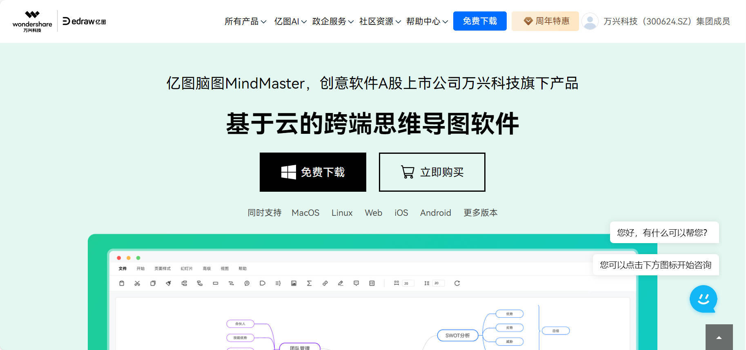Click vertical spacing value field in the preview
This screenshot has width=746, height=350.
[438, 283]
